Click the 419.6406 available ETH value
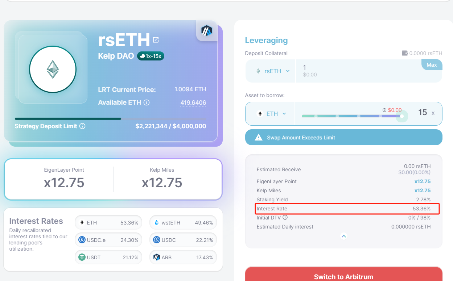 [x=193, y=102]
